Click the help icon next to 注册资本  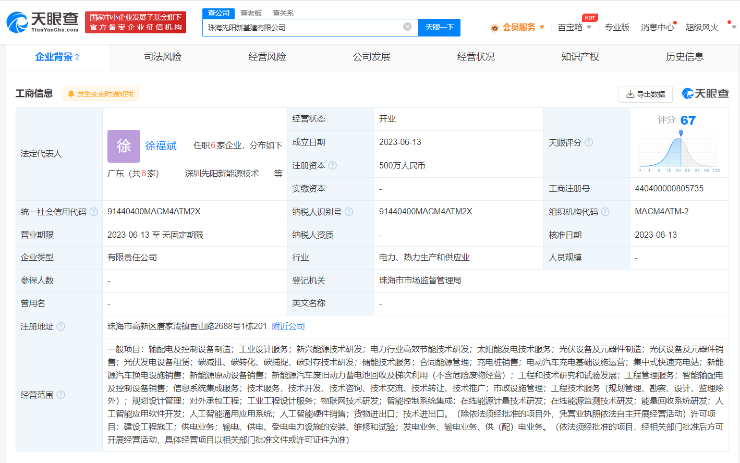coord(332,165)
